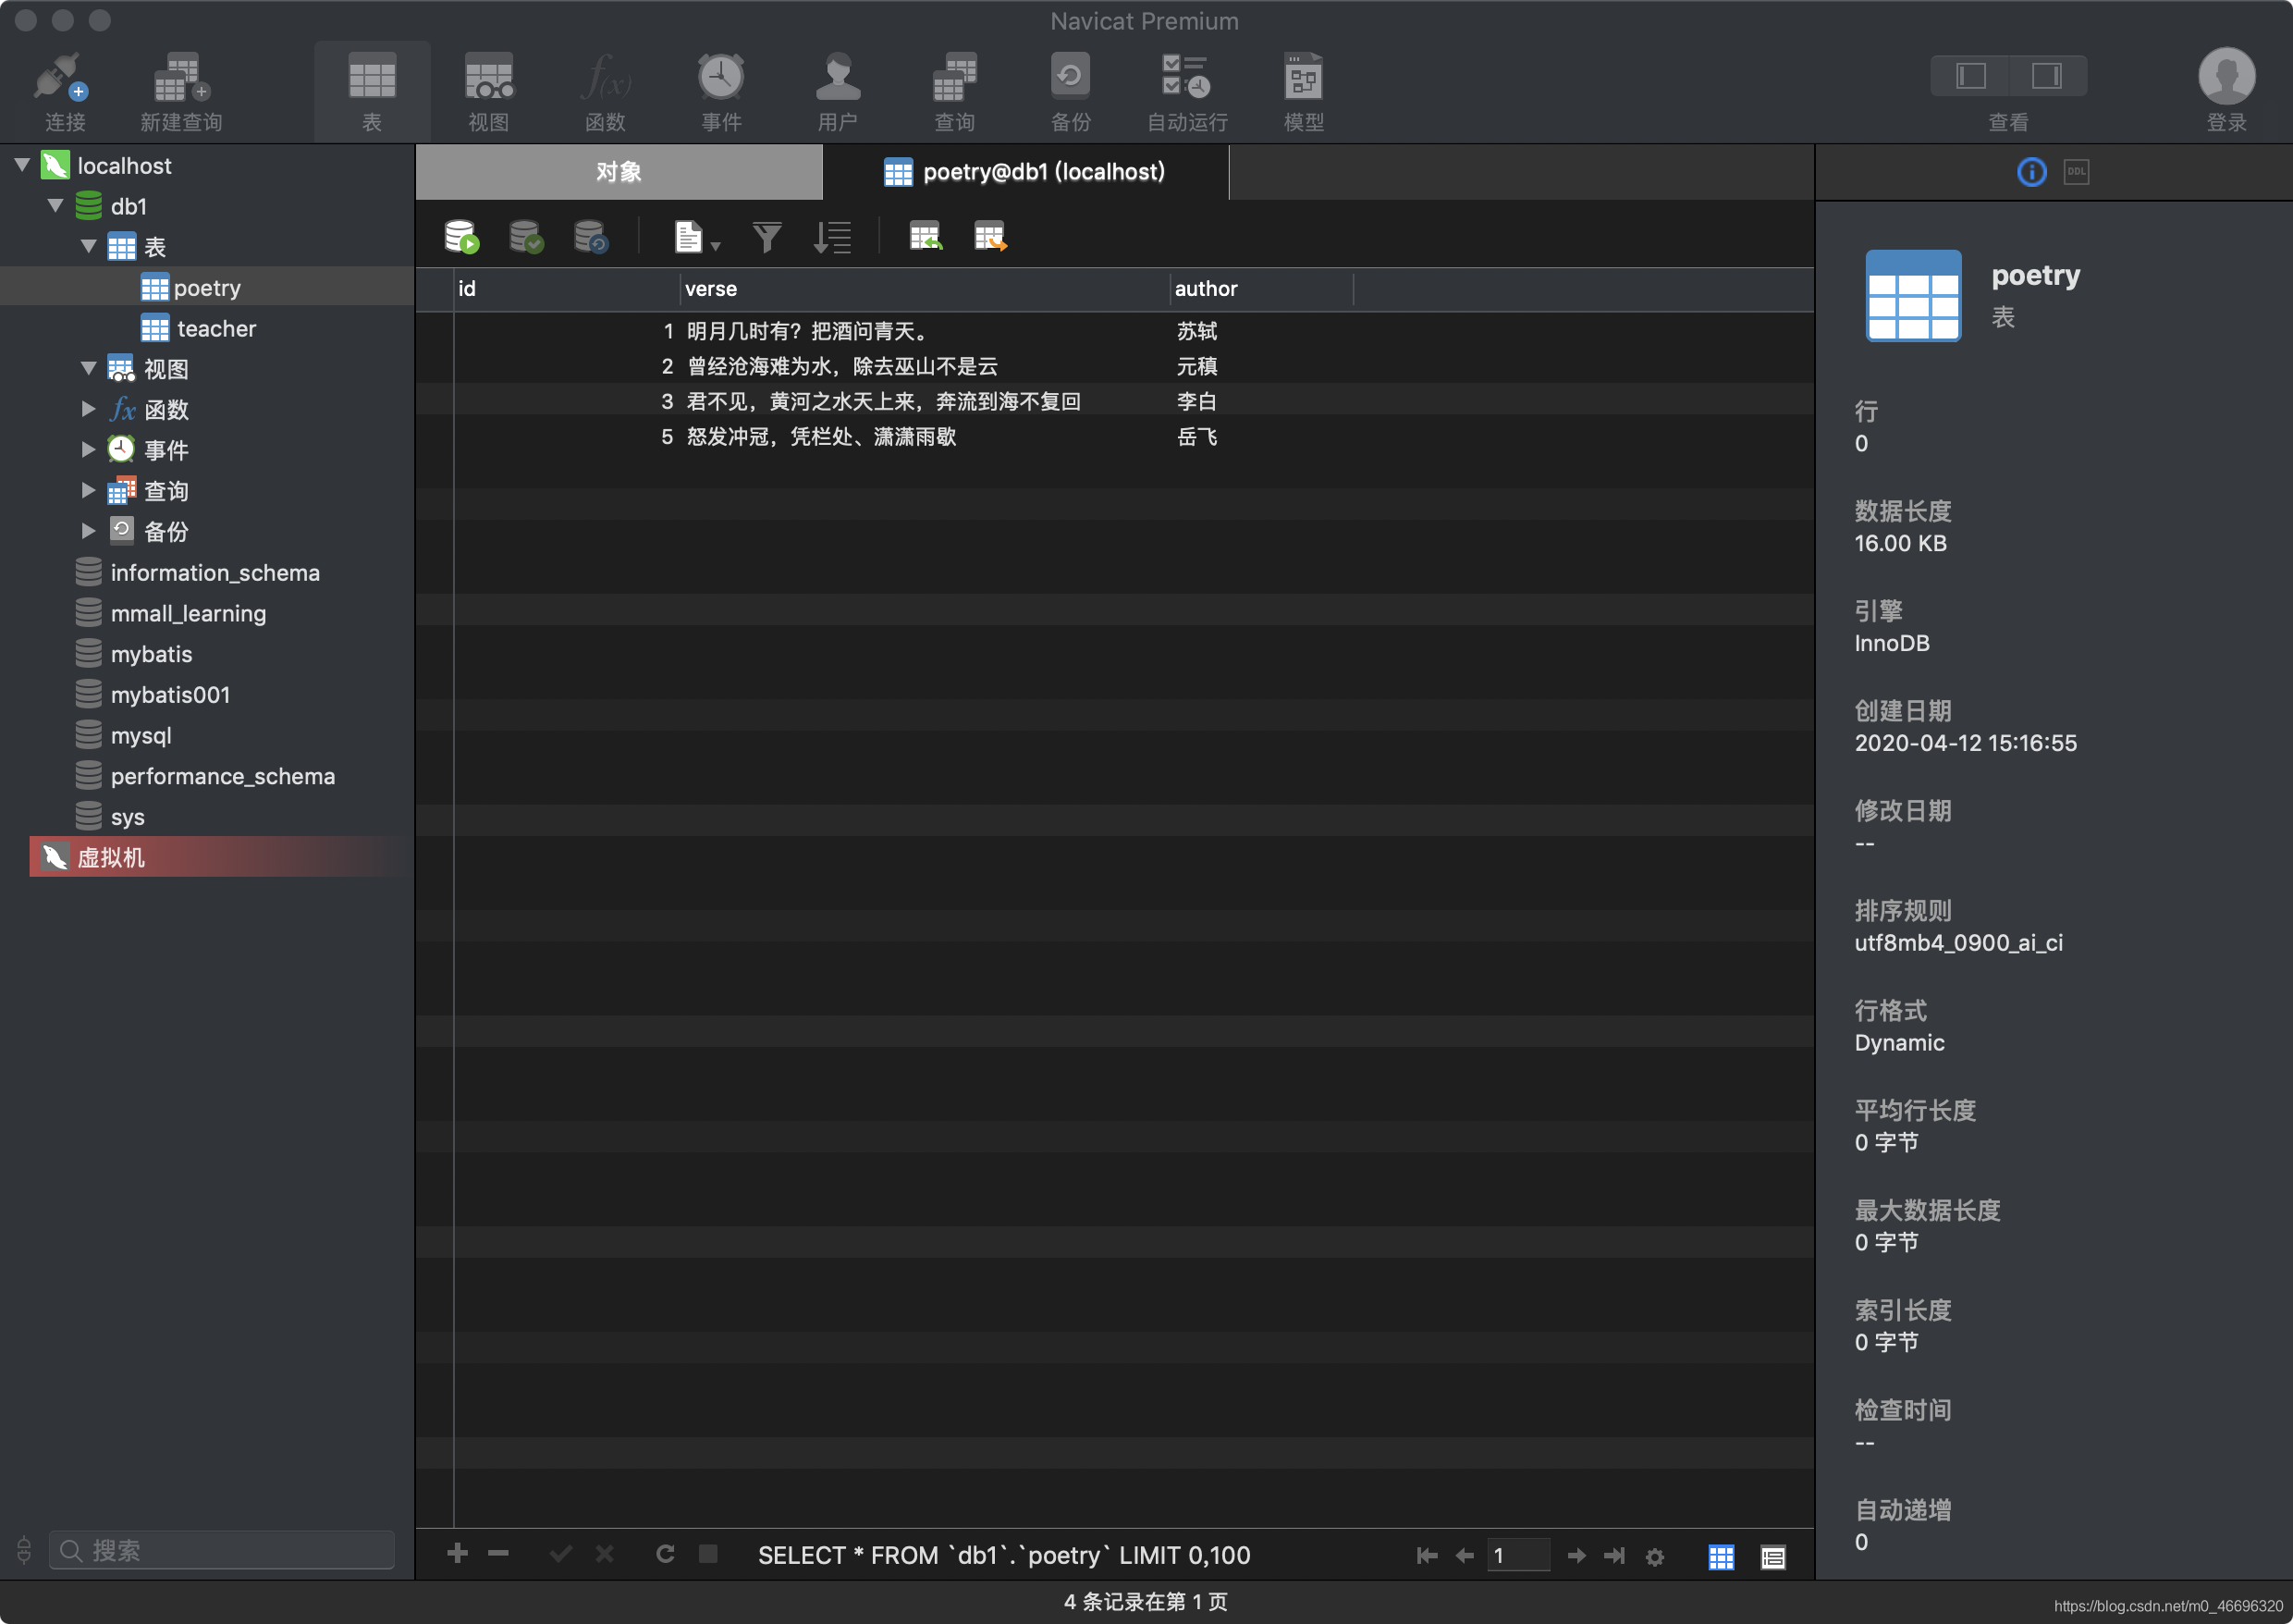
Task: Click the export table wizard icon
Action: click(x=989, y=238)
